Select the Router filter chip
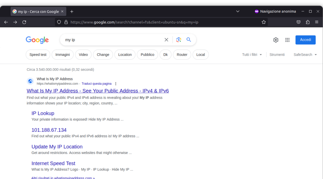323x179 pixels. [182, 55]
